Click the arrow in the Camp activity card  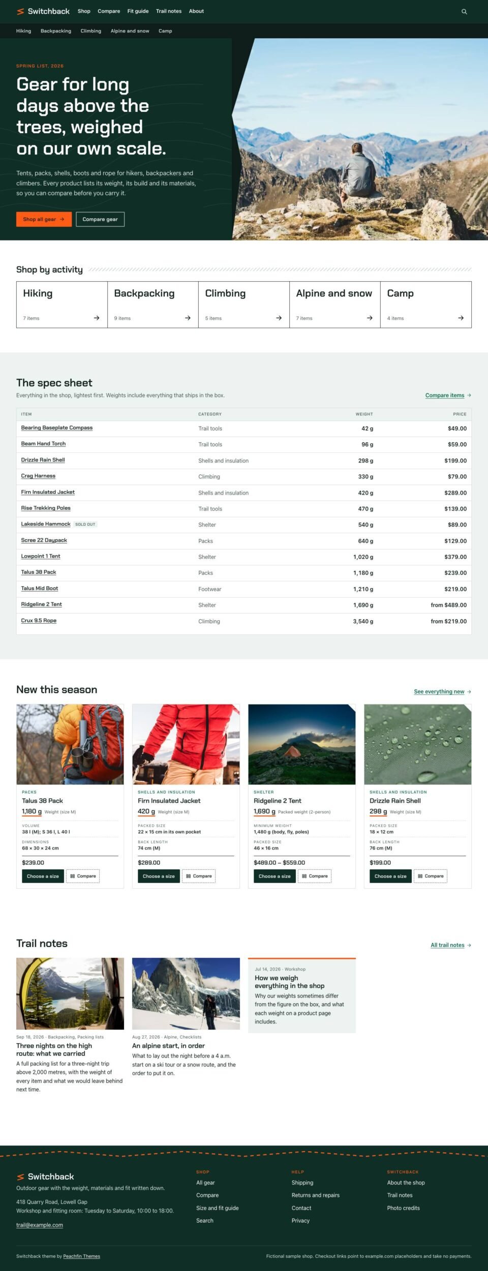(461, 318)
